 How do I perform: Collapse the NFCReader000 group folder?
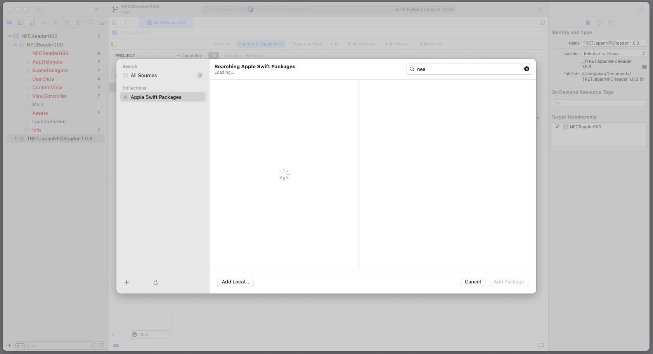coord(16,45)
